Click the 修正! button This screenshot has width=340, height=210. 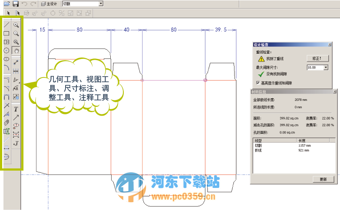click(317, 58)
